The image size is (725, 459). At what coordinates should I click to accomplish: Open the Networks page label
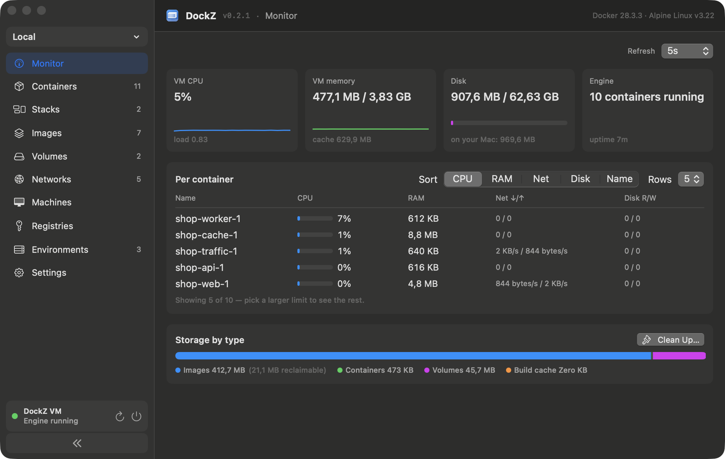click(51, 179)
